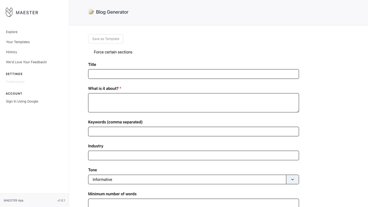Screen dimensions: 368x207
Task: Click We'd Love Your Feedback link
Action: tap(26, 62)
